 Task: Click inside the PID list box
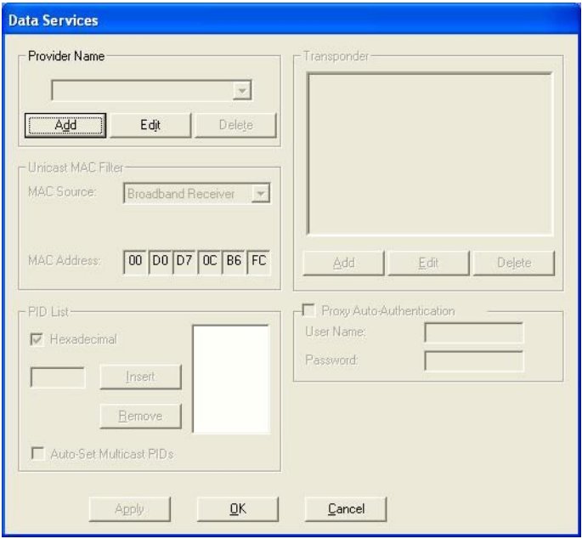pyautogui.click(x=231, y=379)
